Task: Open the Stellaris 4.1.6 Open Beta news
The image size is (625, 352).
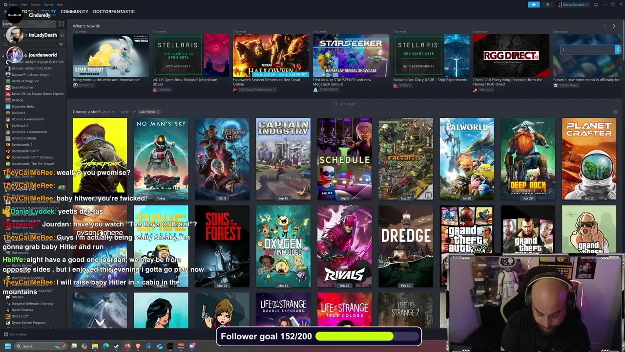Action: point(191,55)
